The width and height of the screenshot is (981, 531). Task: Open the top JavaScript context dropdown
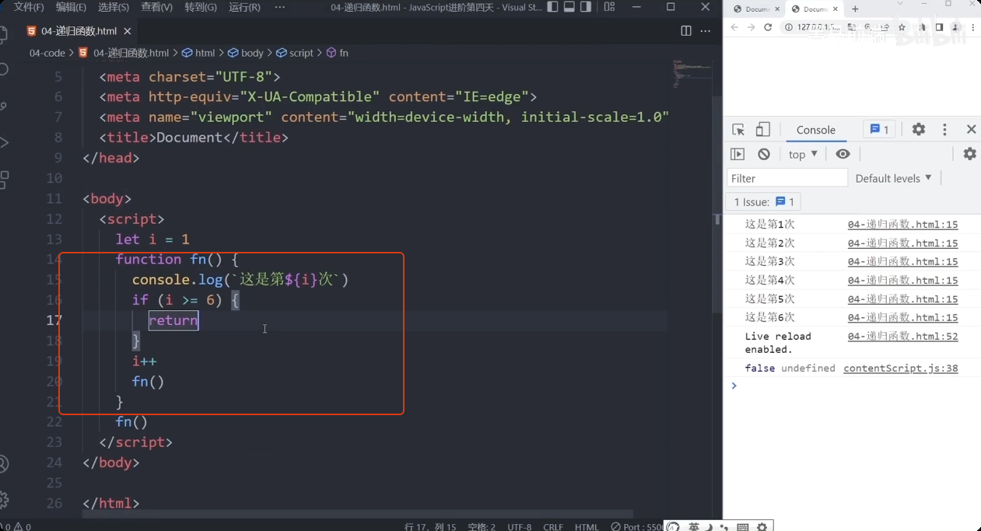pyautogui.click(x=803, y=154)
